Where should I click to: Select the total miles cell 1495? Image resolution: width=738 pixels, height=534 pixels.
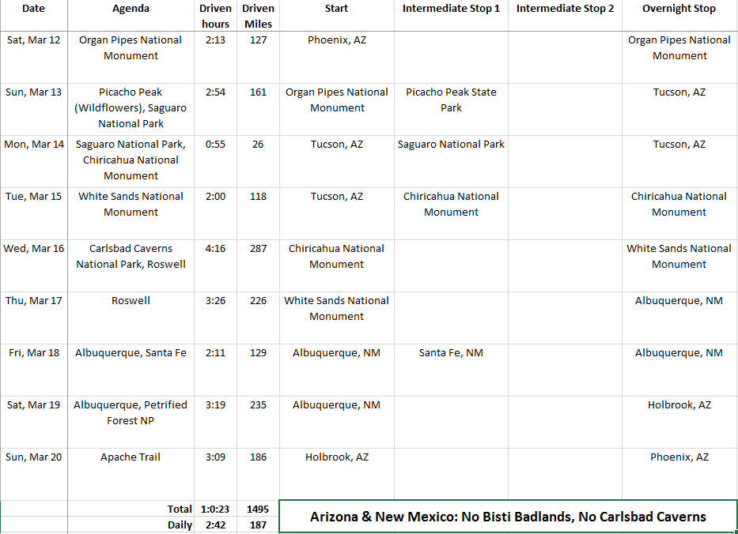(x=258, y=510)
